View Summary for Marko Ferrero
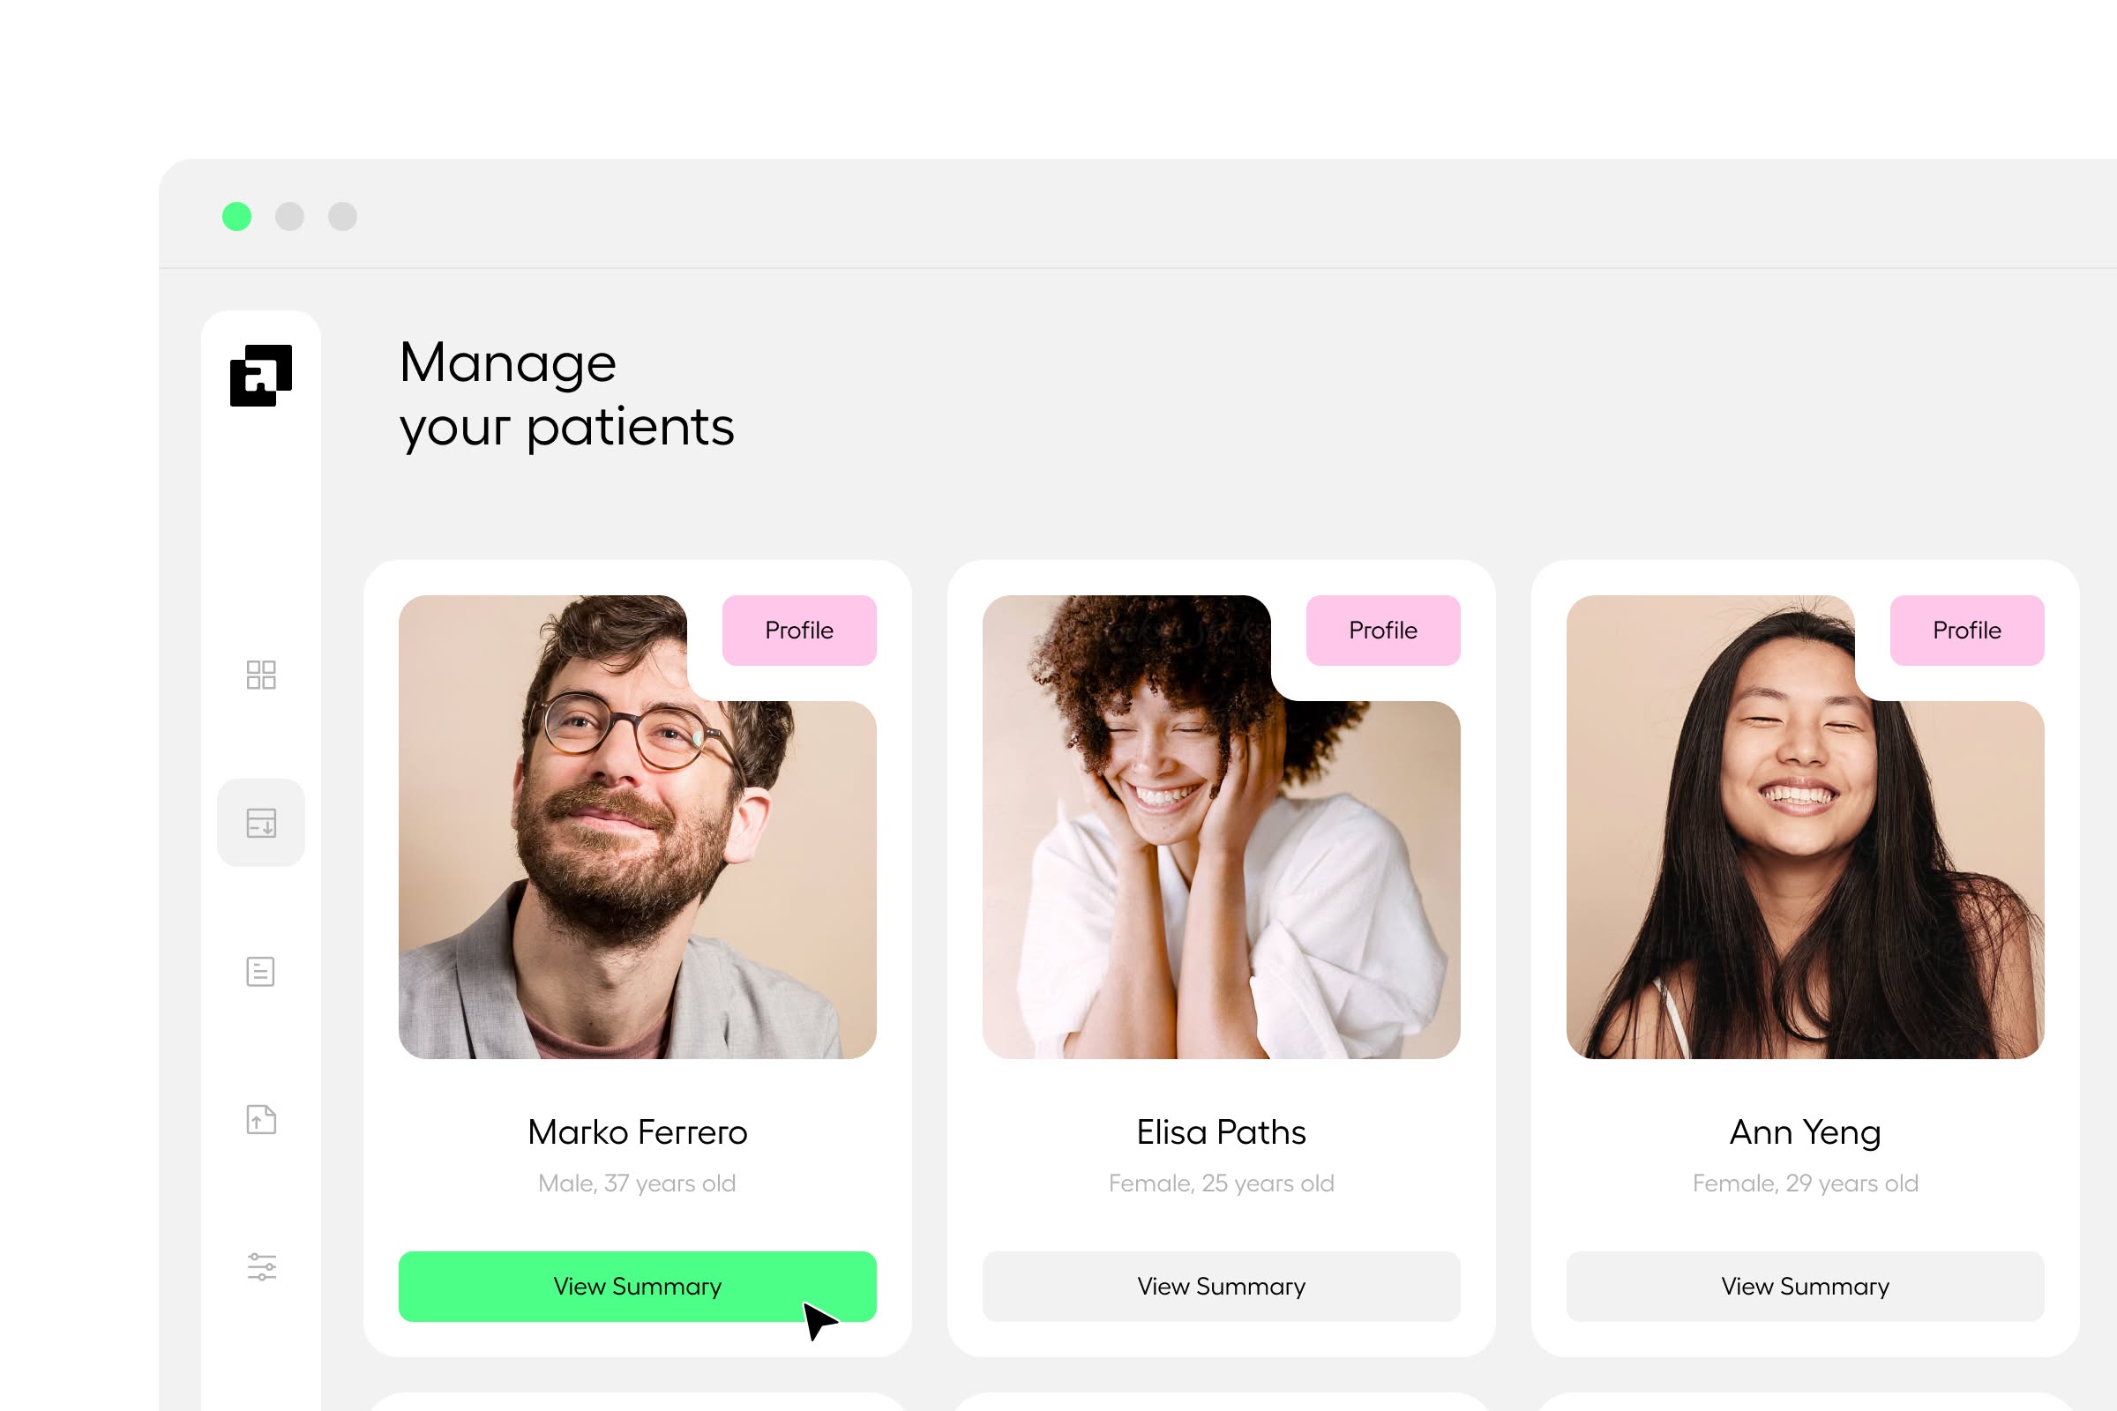The image size is (2117, 1411). click(x=637, y=1286)
